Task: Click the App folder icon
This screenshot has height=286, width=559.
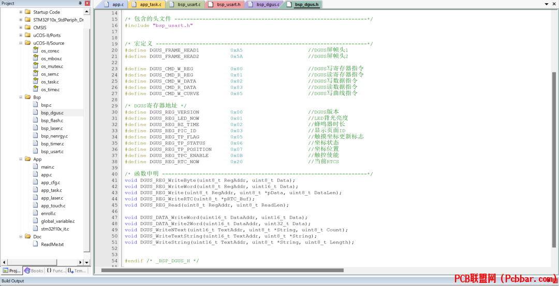Action: click(x=27, y=159)
